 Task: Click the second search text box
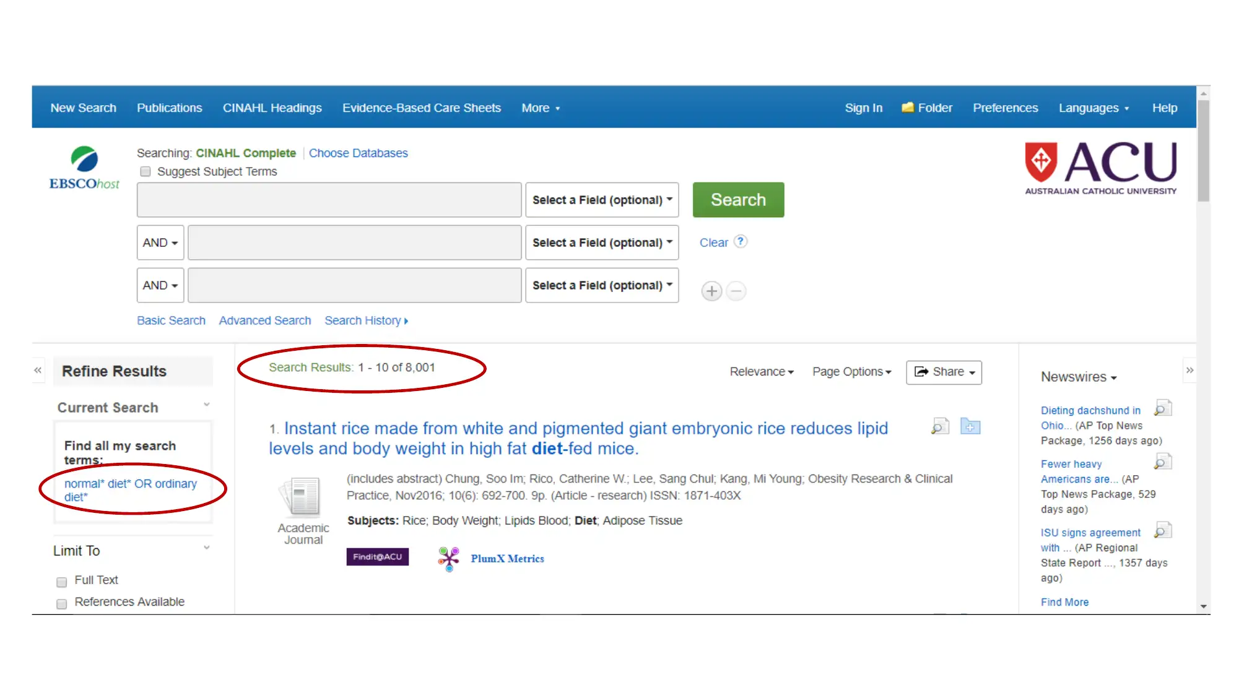(355, 243)
